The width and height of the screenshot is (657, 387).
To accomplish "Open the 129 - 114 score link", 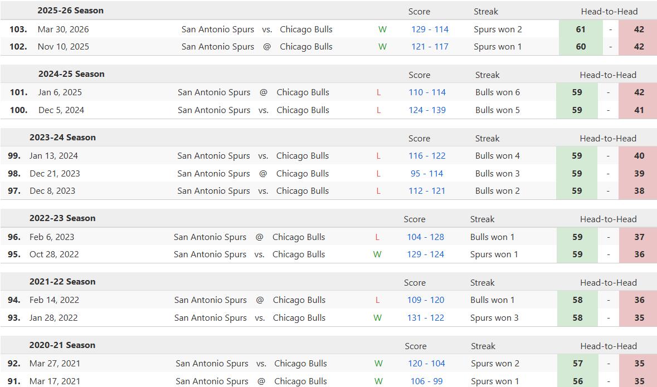I will pos(430,30).
